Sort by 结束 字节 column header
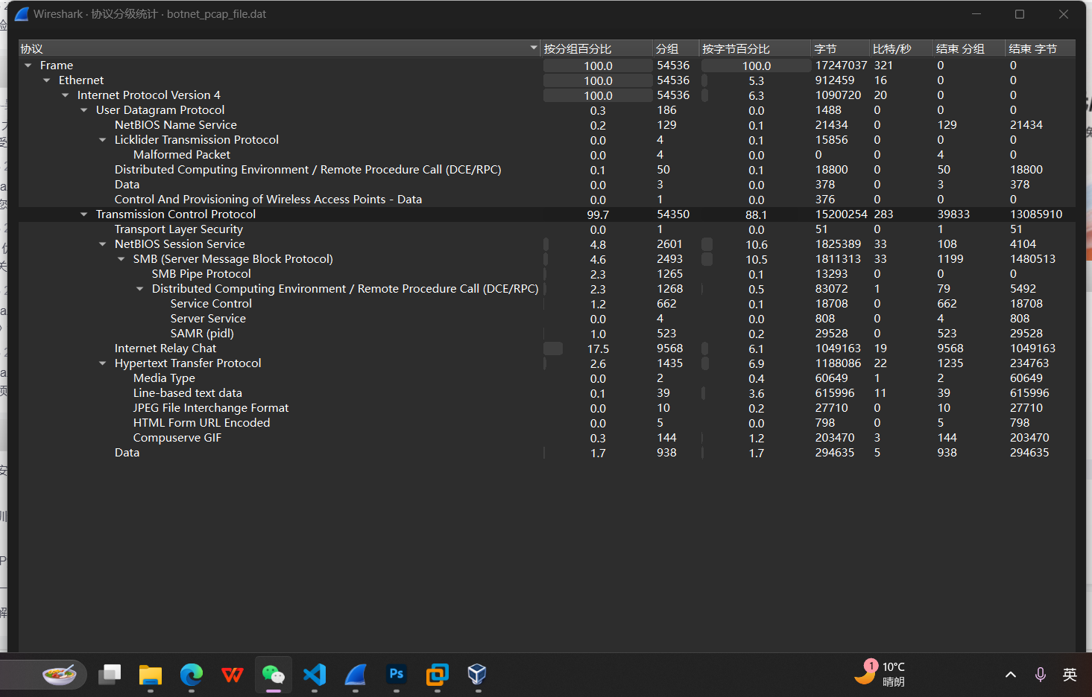Image resolution: width=1092 pixels, height=697 pixels. (x=1041, y=48)
